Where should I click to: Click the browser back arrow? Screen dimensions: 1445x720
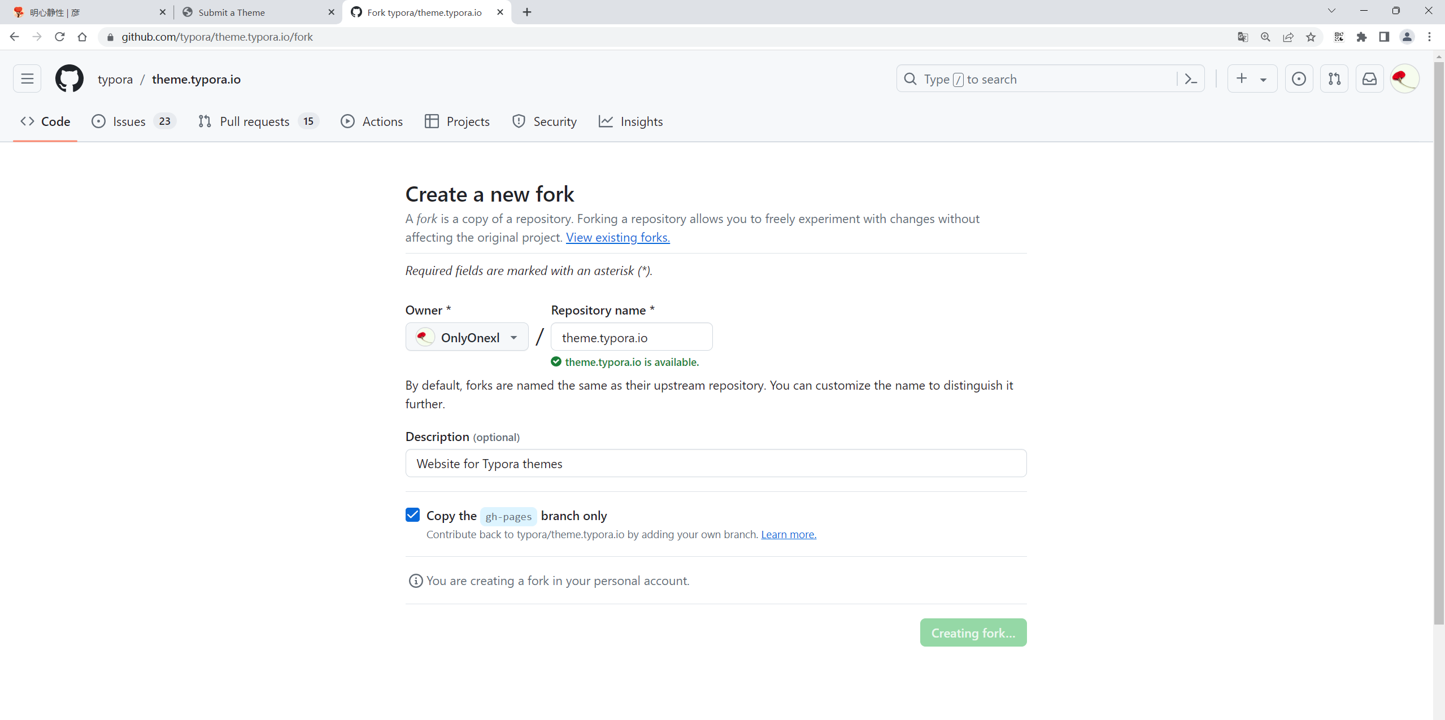15,37
